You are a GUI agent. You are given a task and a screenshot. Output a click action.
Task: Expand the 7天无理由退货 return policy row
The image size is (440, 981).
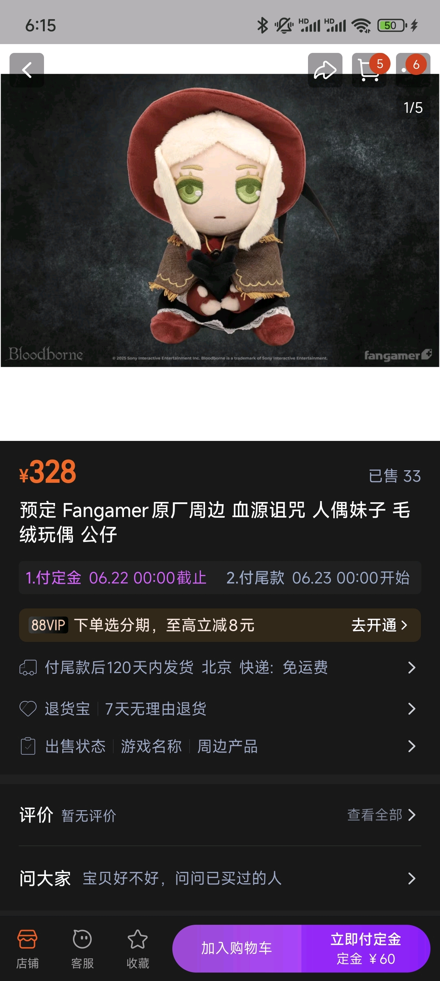point(220,709)
